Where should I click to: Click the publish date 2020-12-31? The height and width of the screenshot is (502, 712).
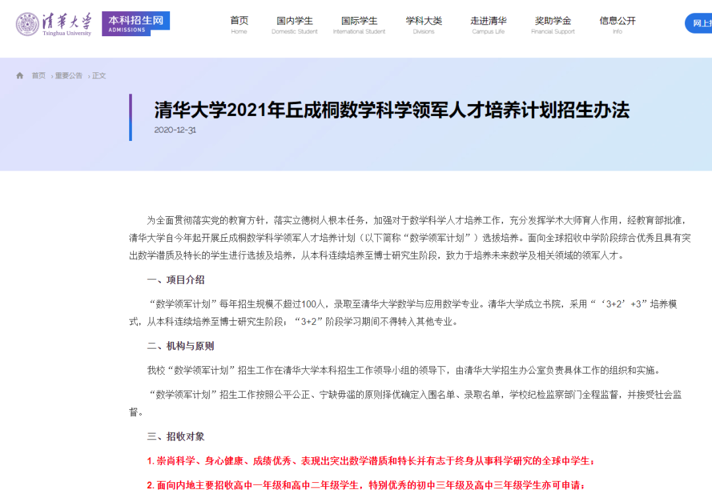(175, 130)
